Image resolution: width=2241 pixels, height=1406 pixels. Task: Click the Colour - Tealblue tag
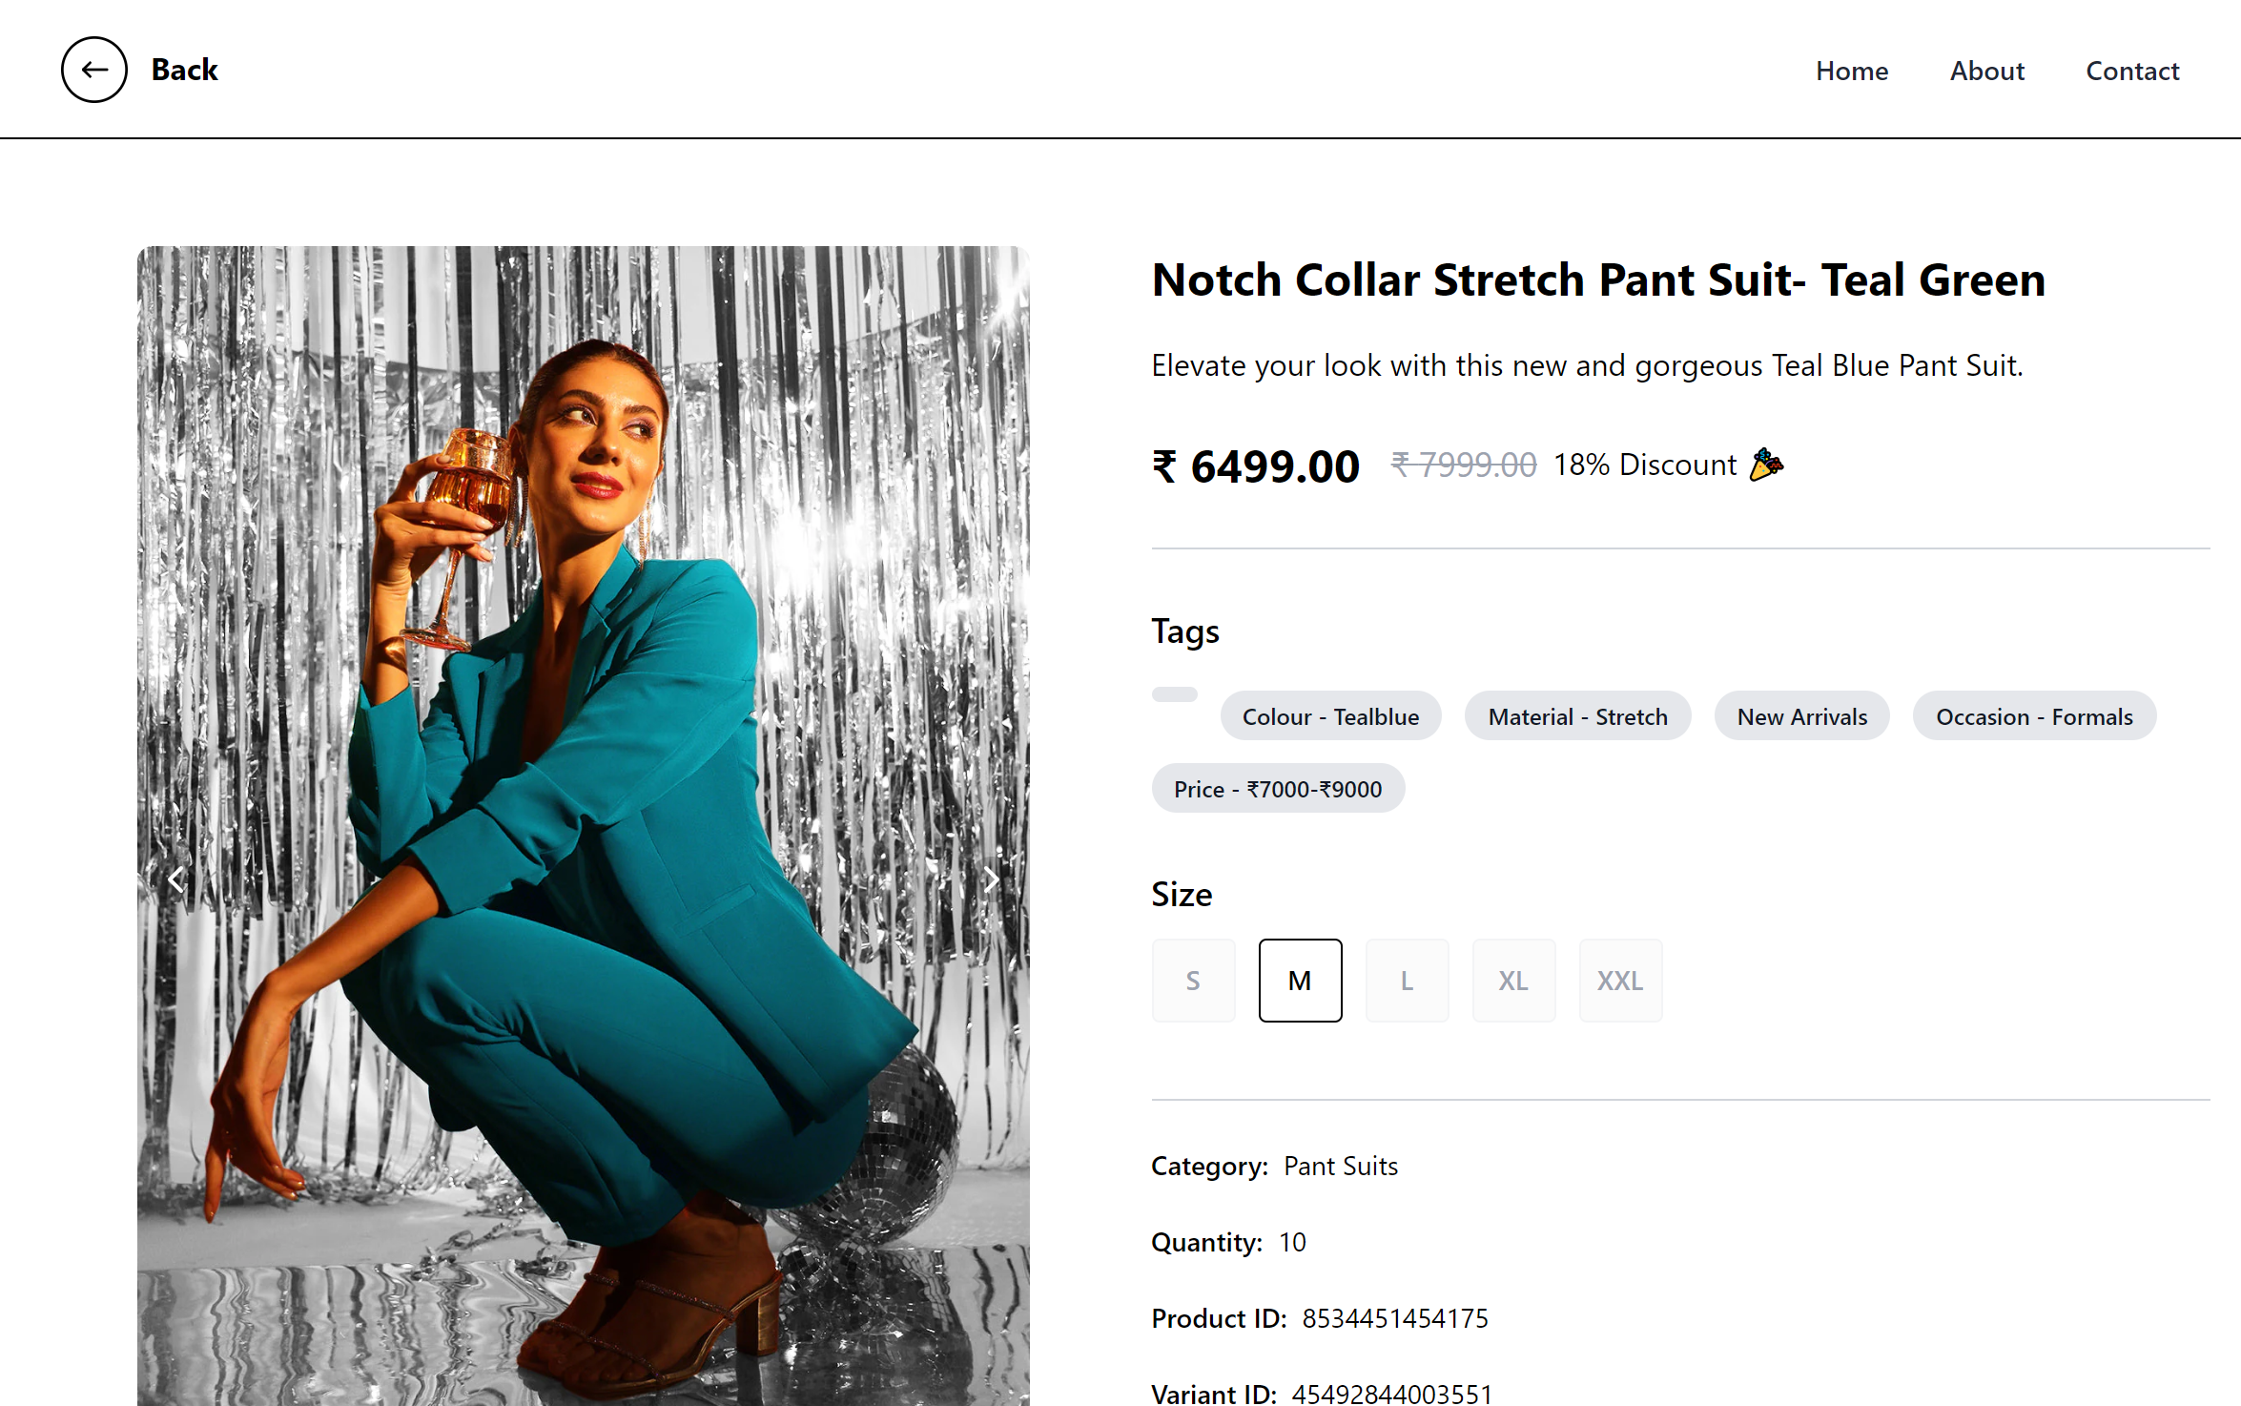[x=1330, y=716]
